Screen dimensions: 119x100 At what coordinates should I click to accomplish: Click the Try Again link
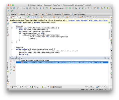coord(72,20)
